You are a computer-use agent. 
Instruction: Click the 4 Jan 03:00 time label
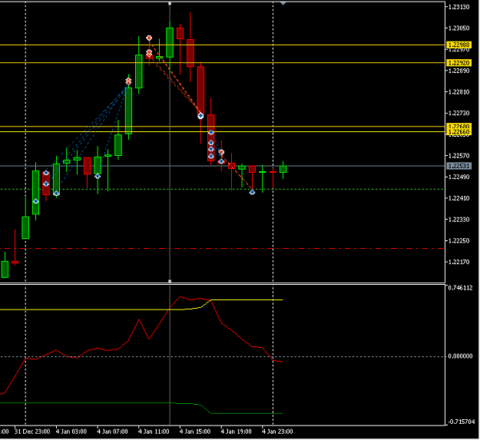tap(71, 432)
